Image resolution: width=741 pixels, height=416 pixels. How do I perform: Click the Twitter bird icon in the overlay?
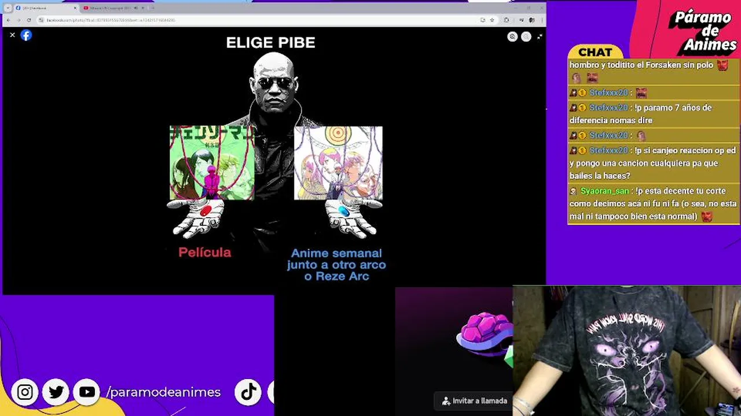(x=56, y=392)
